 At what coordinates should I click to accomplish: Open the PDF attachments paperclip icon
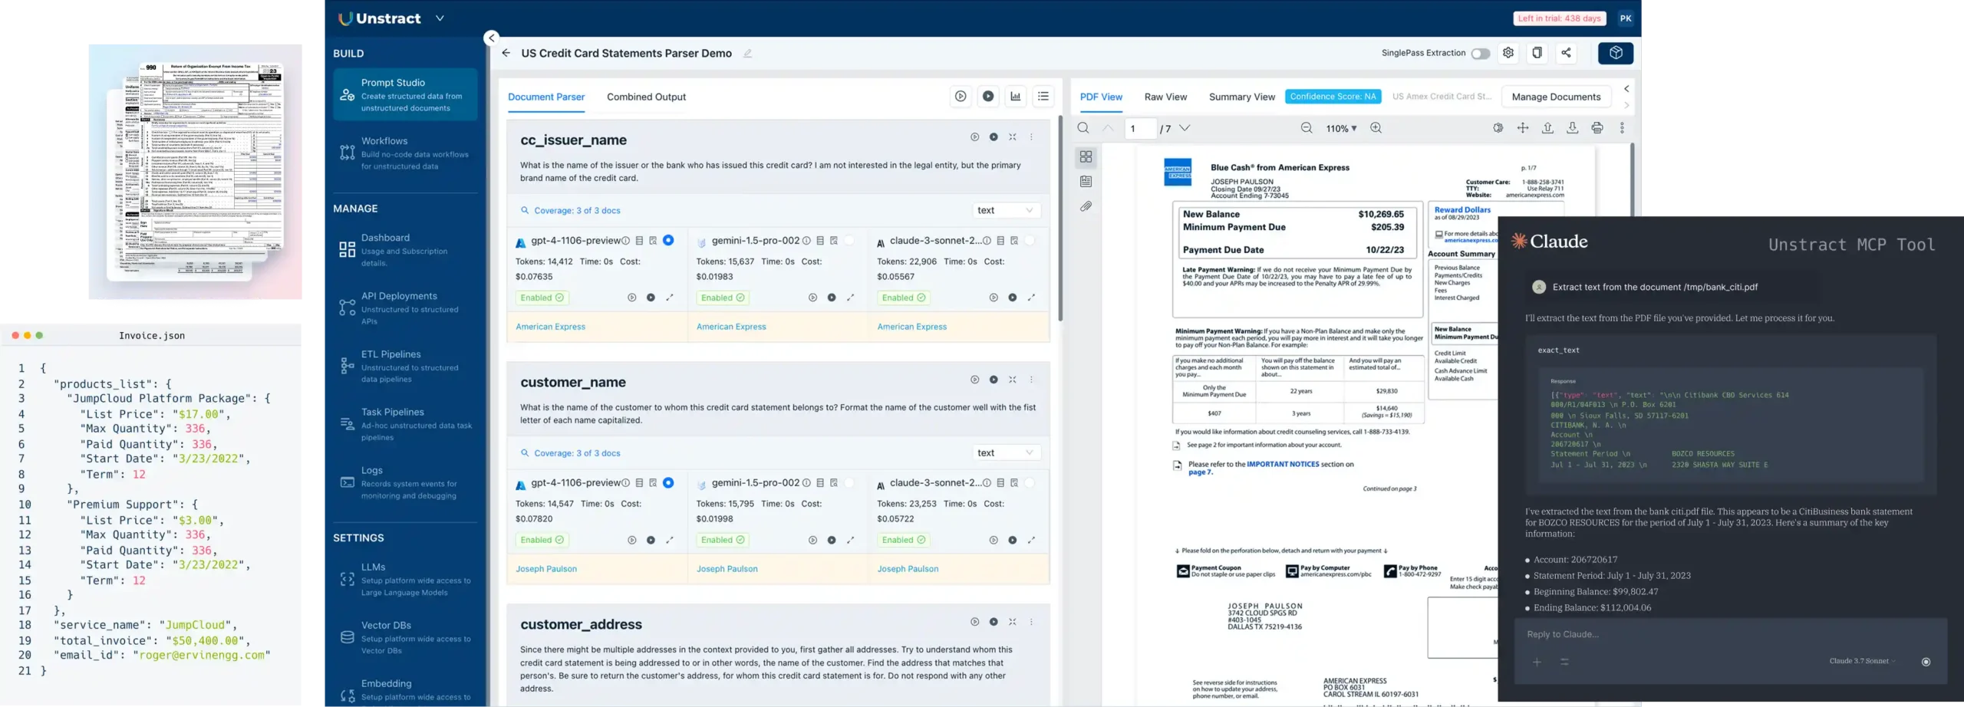pyautogui.click(x=1086, y=206)
